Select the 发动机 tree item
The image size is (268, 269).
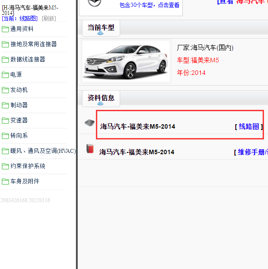19,90
